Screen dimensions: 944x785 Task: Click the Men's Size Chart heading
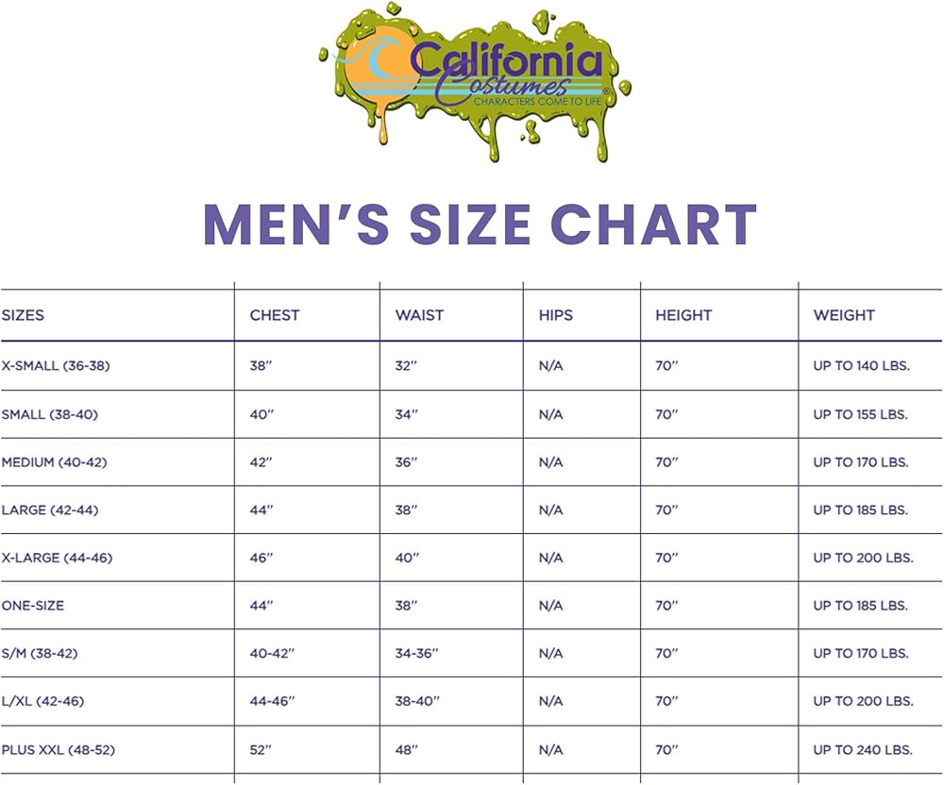pos(480,225)
